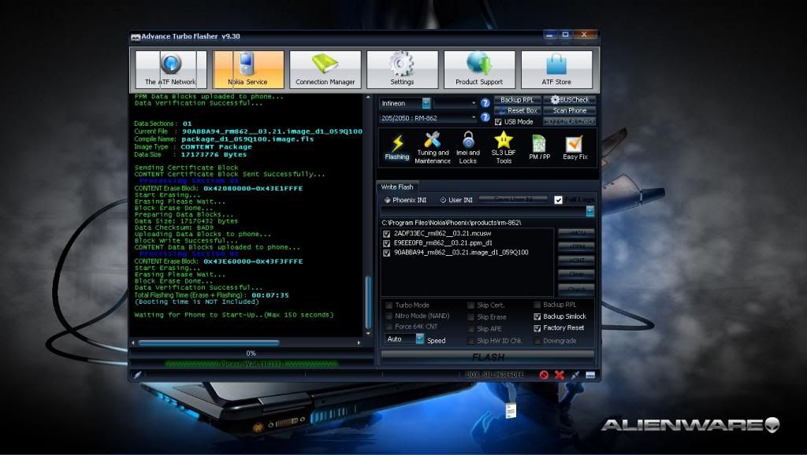Uncheck the USB Mode checkbox
This screenshot has width=807, height=455.
click(x=498, y=122)
